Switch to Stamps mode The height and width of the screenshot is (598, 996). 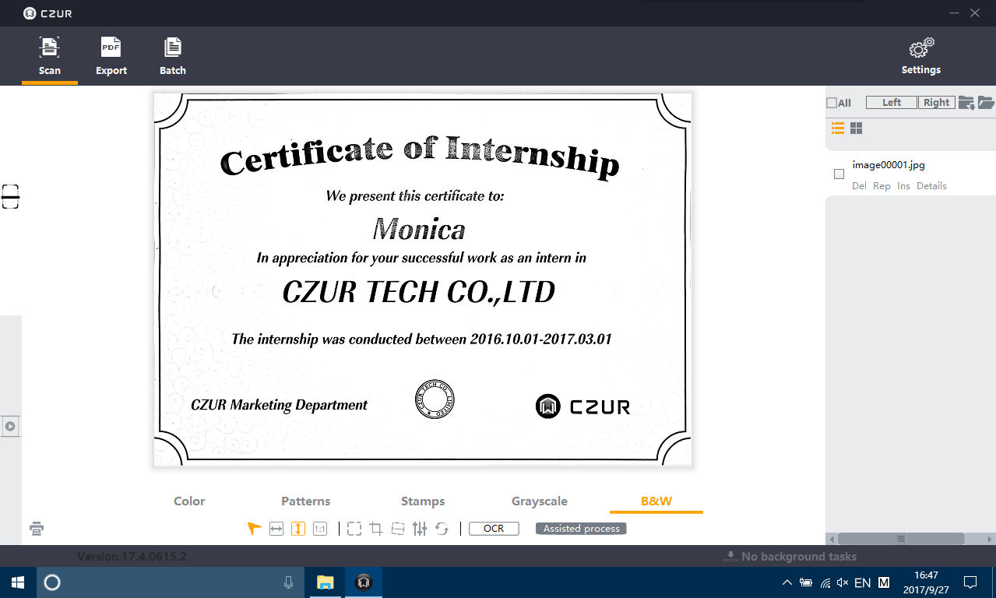(423, 501)
